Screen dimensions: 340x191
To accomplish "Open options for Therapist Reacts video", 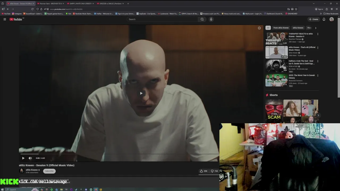I will [x=318, y=34].
